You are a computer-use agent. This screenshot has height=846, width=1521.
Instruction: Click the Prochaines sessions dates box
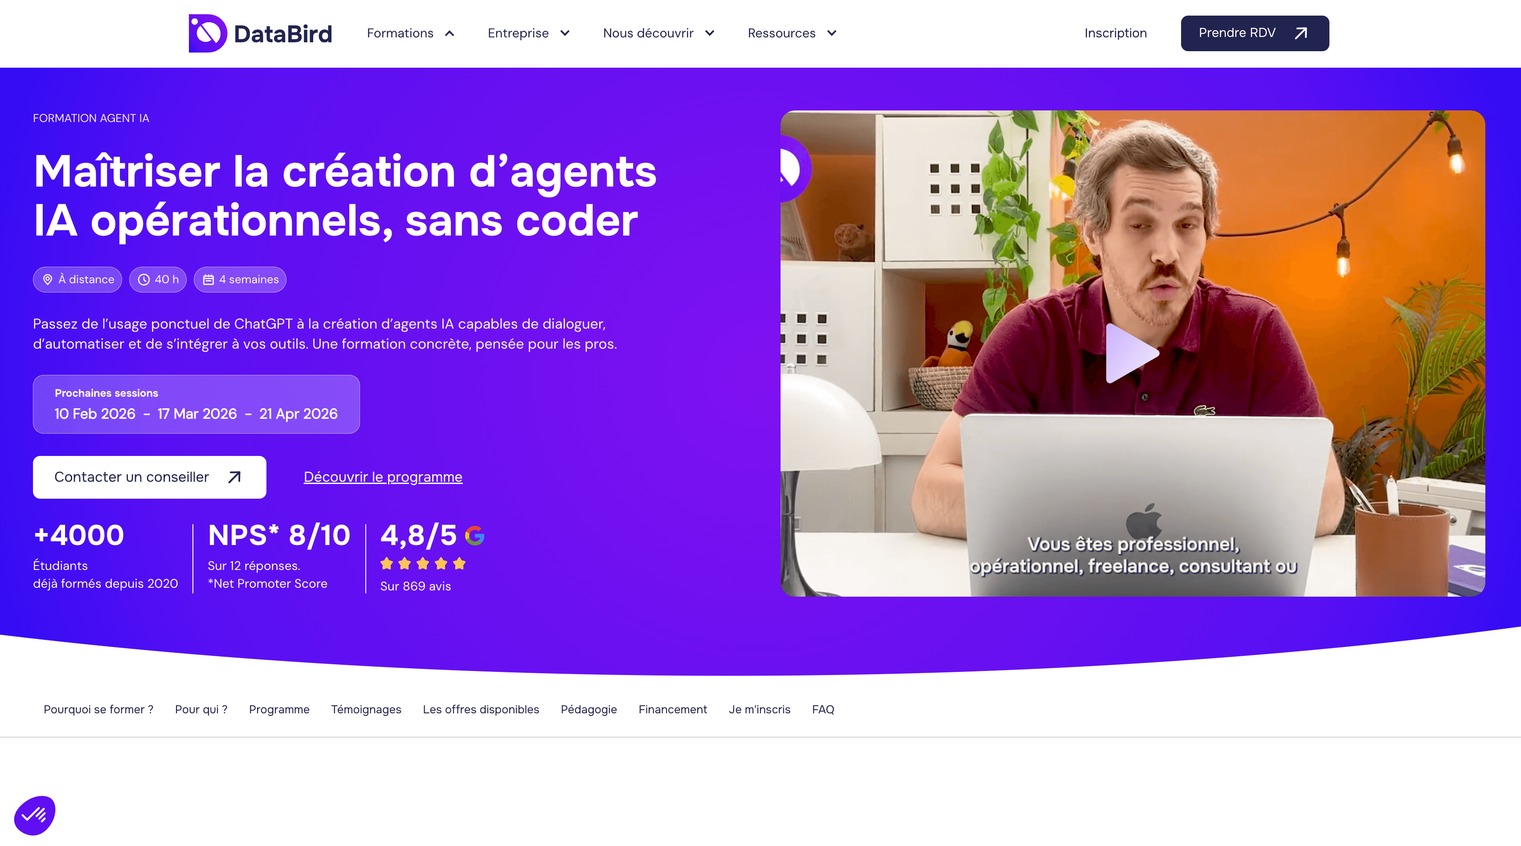(x=196, y=404)
